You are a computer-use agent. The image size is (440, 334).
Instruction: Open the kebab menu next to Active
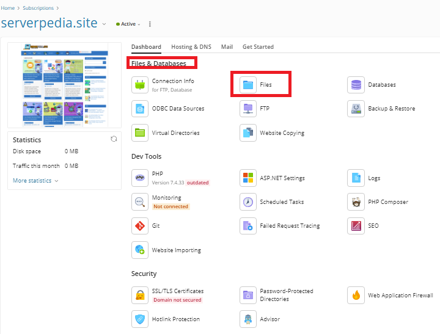[150, 24]
